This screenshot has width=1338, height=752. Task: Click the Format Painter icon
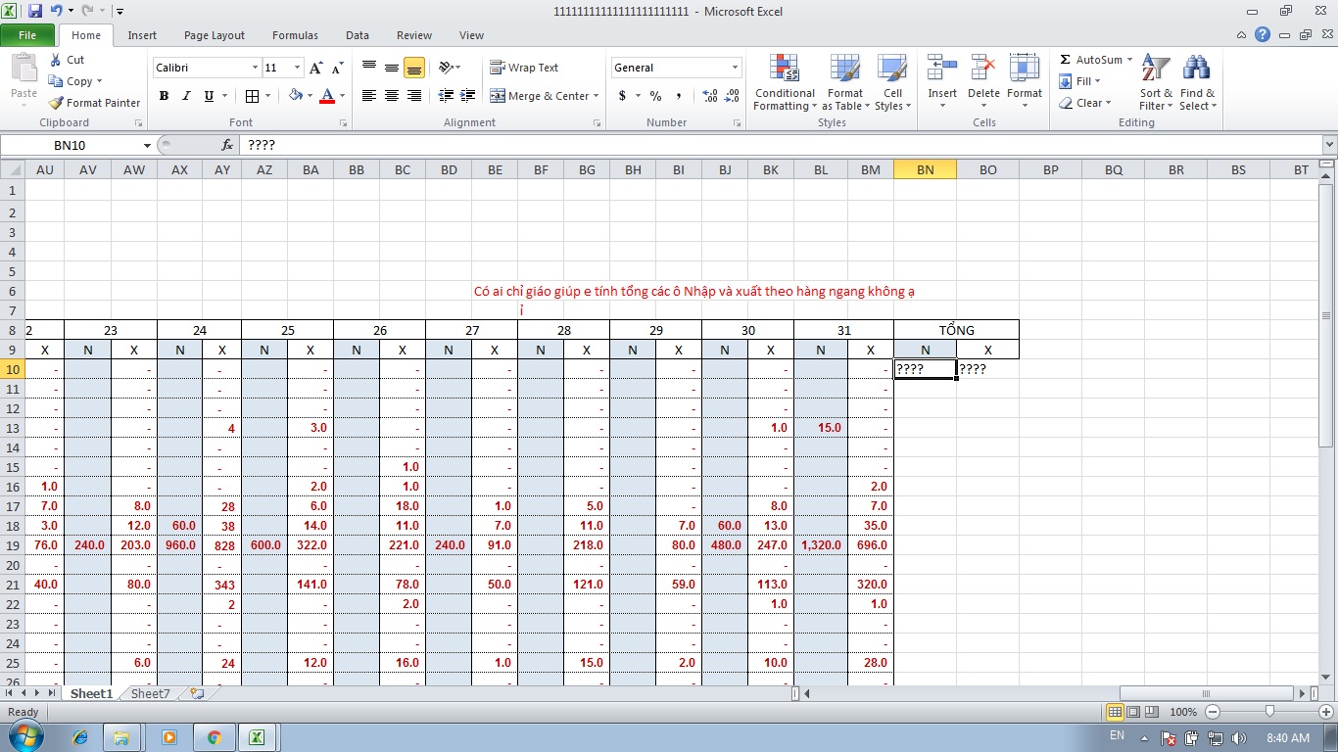pyautogui.click(x=57, y=103)
